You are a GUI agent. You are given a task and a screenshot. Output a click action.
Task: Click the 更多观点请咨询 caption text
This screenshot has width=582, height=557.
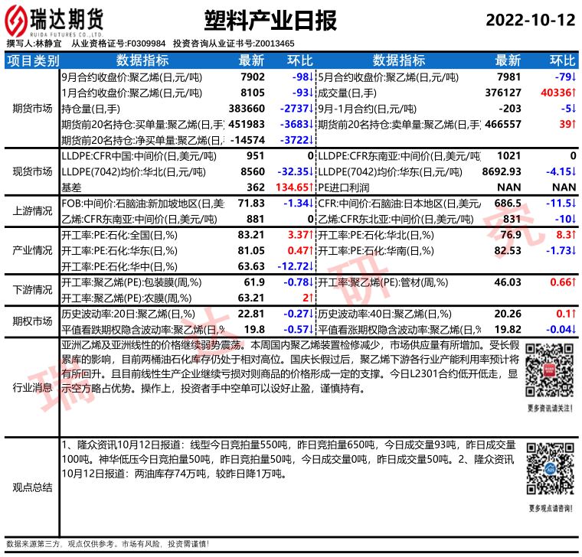(x=550, y=508)
